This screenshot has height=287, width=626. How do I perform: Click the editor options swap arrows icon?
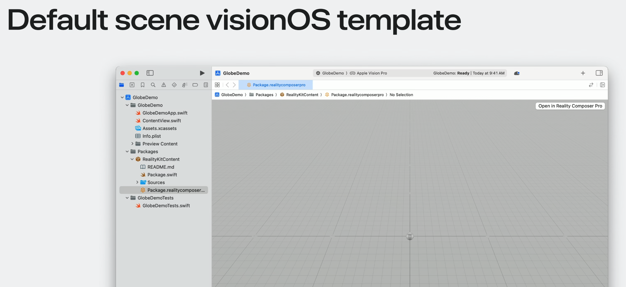[591, 85]
